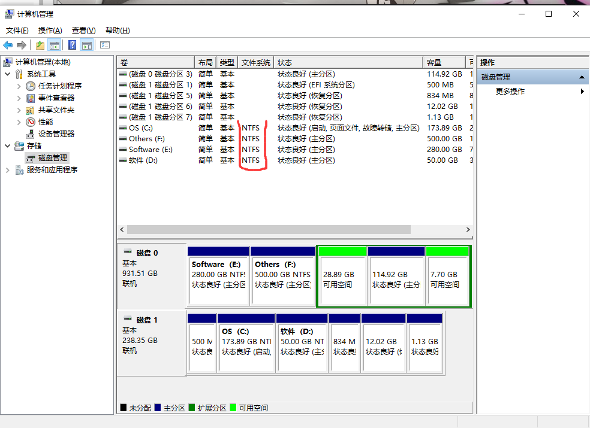Click the 计算机管理(本地) root icon

click(x=8, y=62)
